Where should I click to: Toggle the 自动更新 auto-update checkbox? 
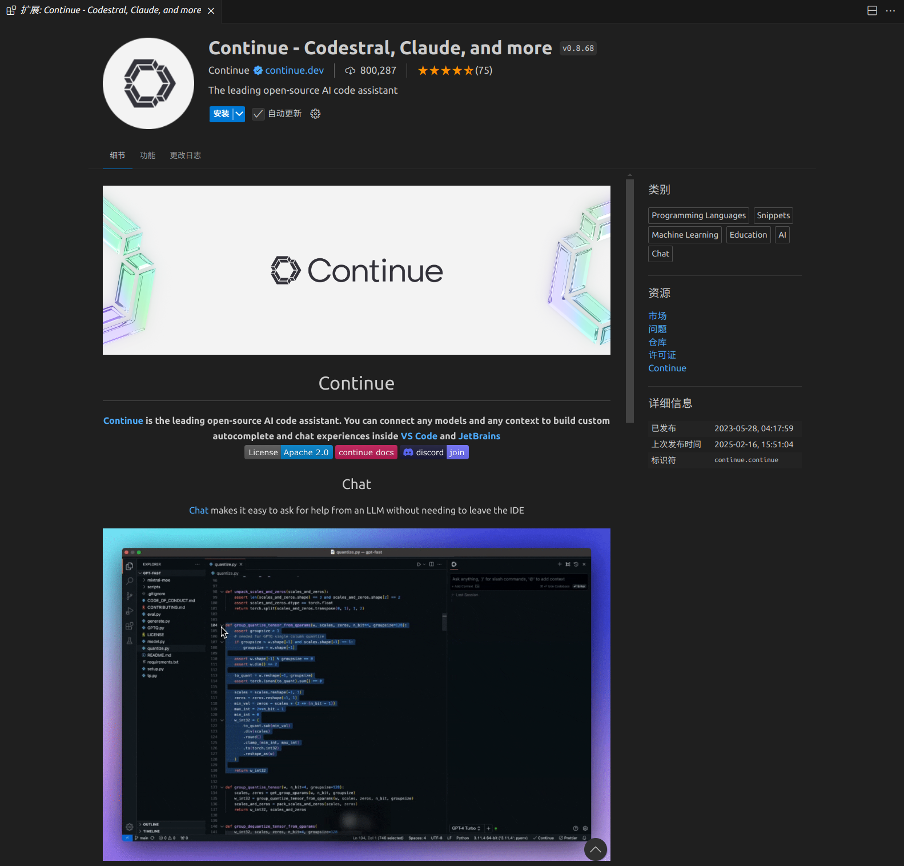pos(258,114)
